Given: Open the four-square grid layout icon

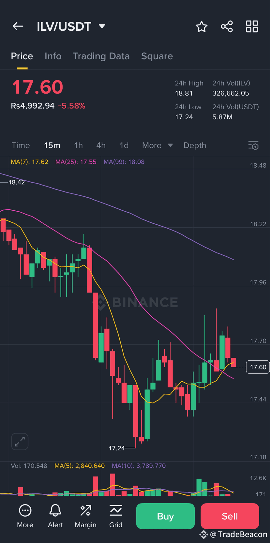Looking at the screenshot, I should [x=252, y=26].
